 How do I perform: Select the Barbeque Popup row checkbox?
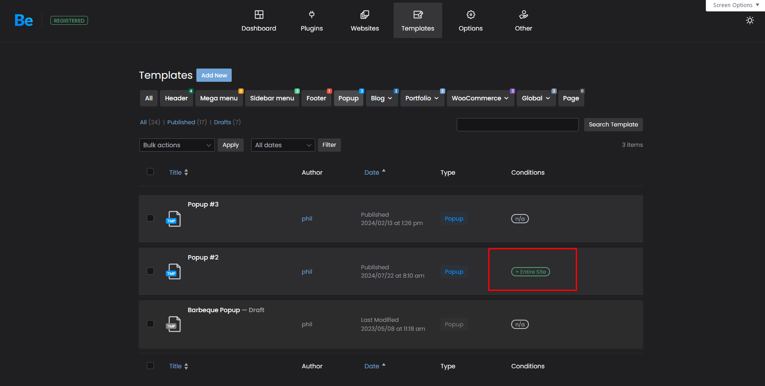point(150,324)
